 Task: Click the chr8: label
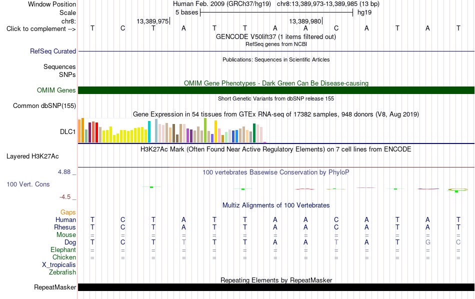[68, 21]
